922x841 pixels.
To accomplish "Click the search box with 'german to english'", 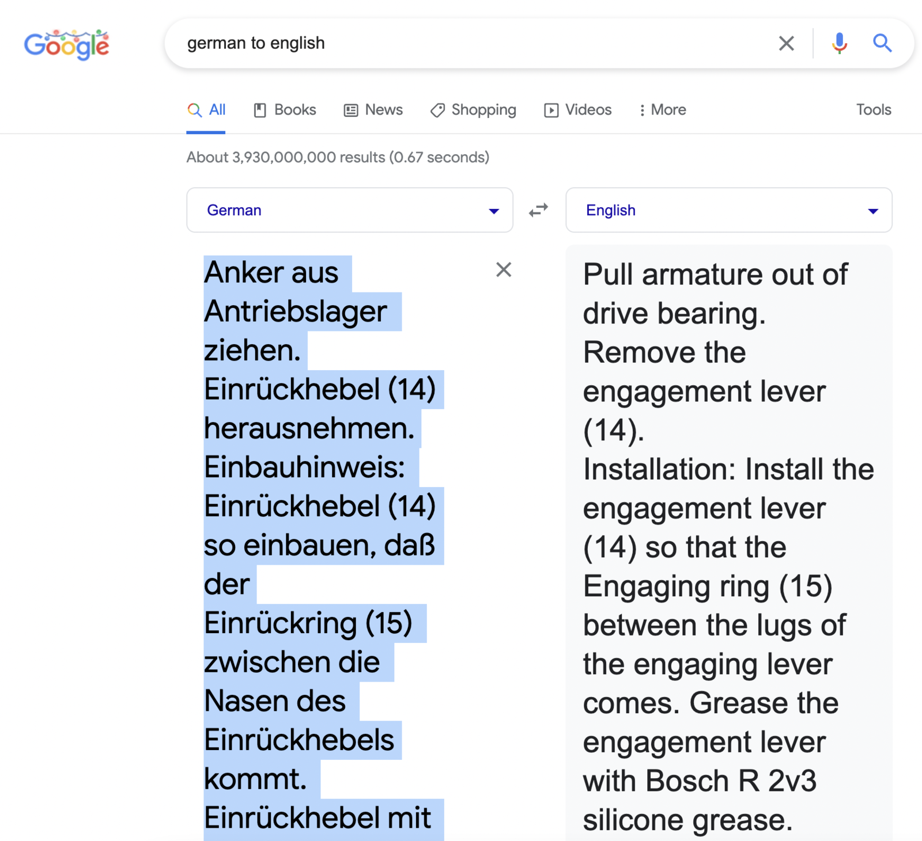I will pyautogui.click(x=473, y=43).
